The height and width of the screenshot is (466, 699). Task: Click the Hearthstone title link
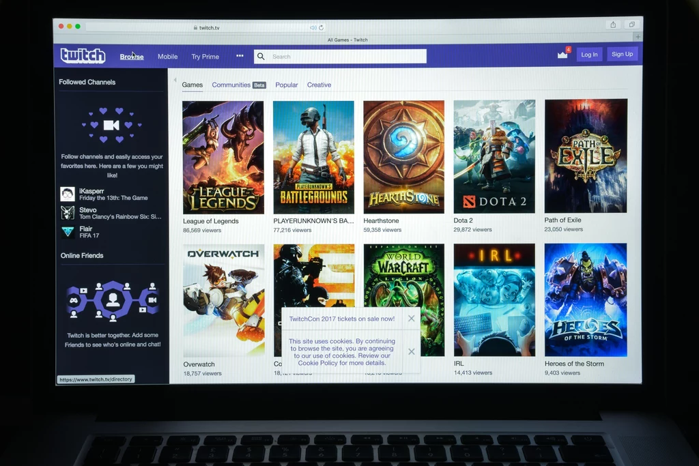click(x=381, y=220)
